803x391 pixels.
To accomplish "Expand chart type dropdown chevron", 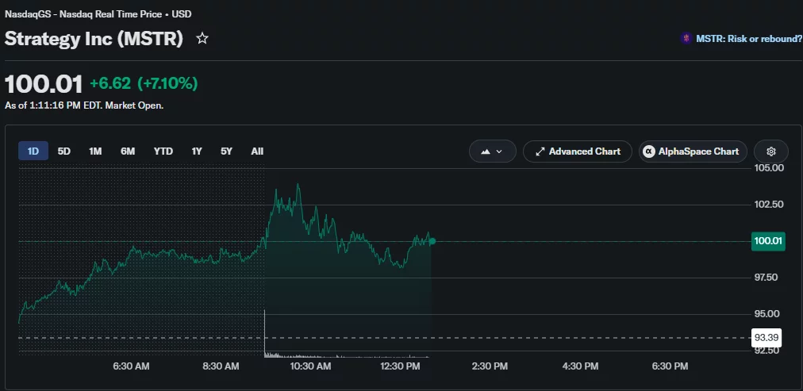I will pyautogui.click(x=499, y=151).
